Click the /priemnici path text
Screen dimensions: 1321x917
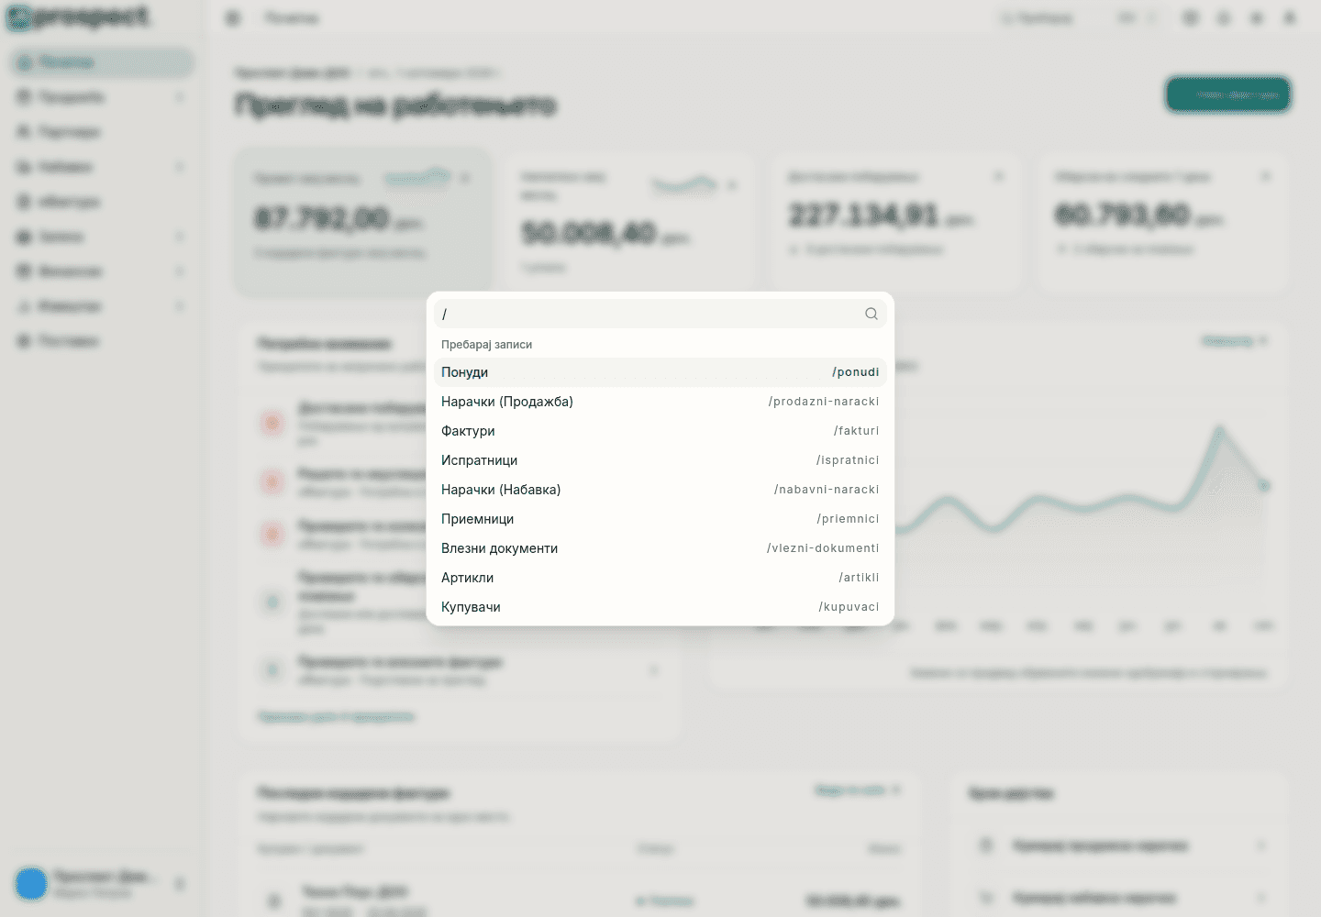pos(848,519)
